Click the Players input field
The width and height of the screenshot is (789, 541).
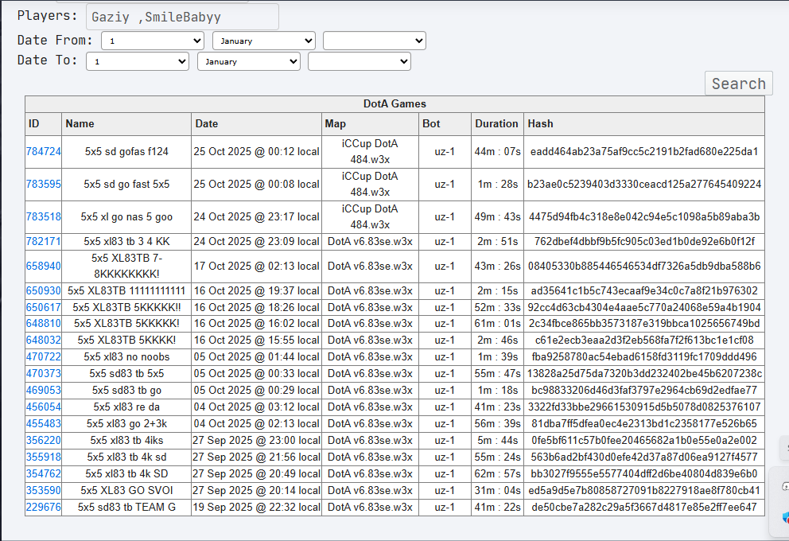click(182, 18)
